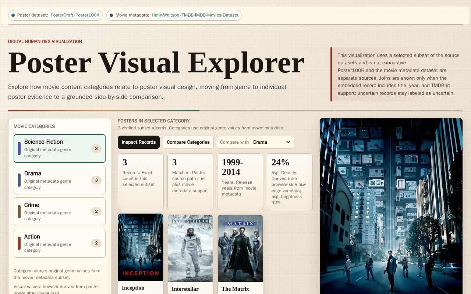Select the Science Fiction category

[60, 148]
